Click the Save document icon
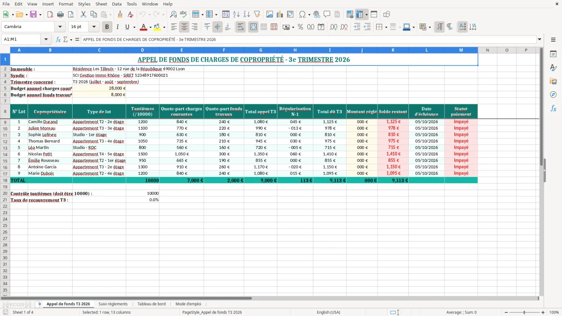The image size is (562, 316). pos(33,15)
